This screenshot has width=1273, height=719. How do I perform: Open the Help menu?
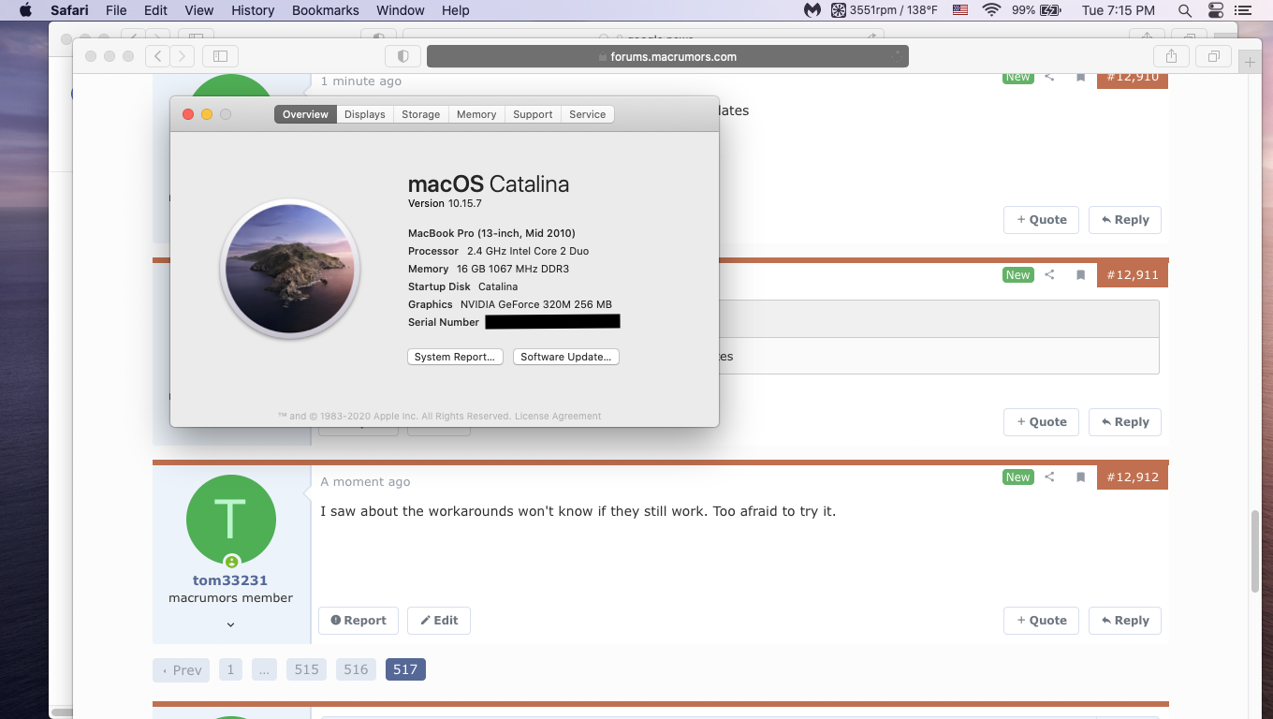456,10
